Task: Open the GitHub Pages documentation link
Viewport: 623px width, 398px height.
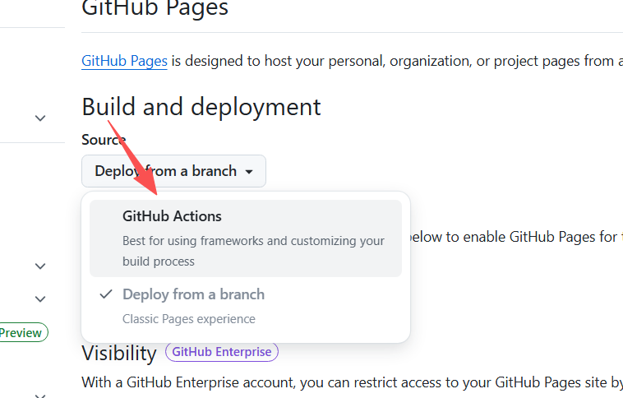Action: click(x=124, y=61)
